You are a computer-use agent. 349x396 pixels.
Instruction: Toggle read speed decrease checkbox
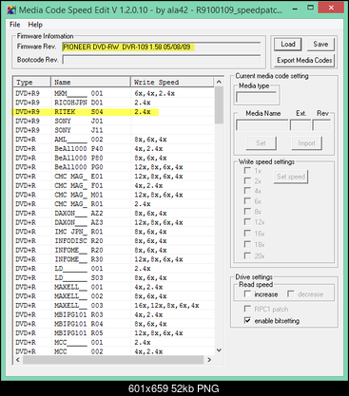(290, 294)
